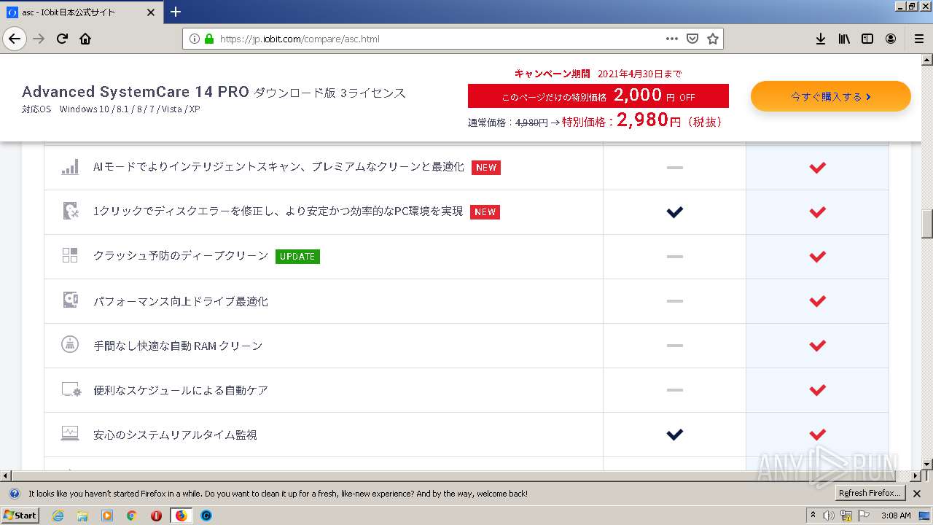Click the dark checkmark in disk error row
933x525 pixels.
[675, 212]
